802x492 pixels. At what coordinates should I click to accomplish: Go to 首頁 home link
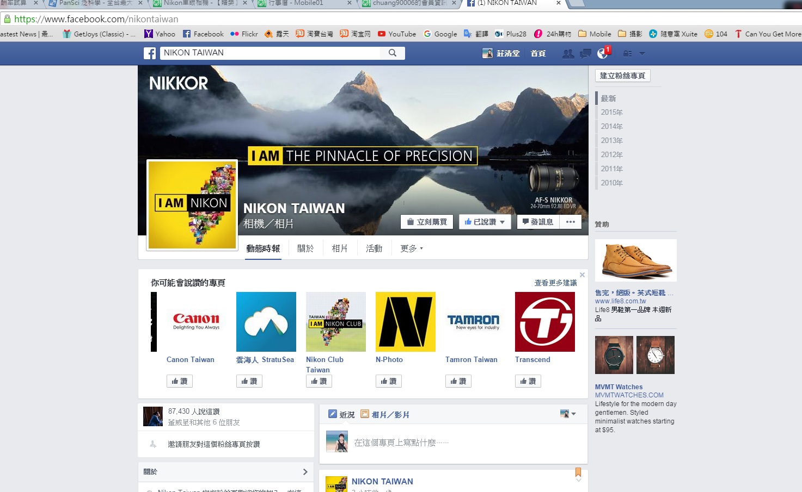[x=538, y=53]
